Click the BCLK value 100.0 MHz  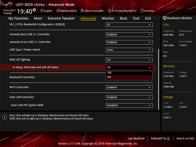(169, 45)
